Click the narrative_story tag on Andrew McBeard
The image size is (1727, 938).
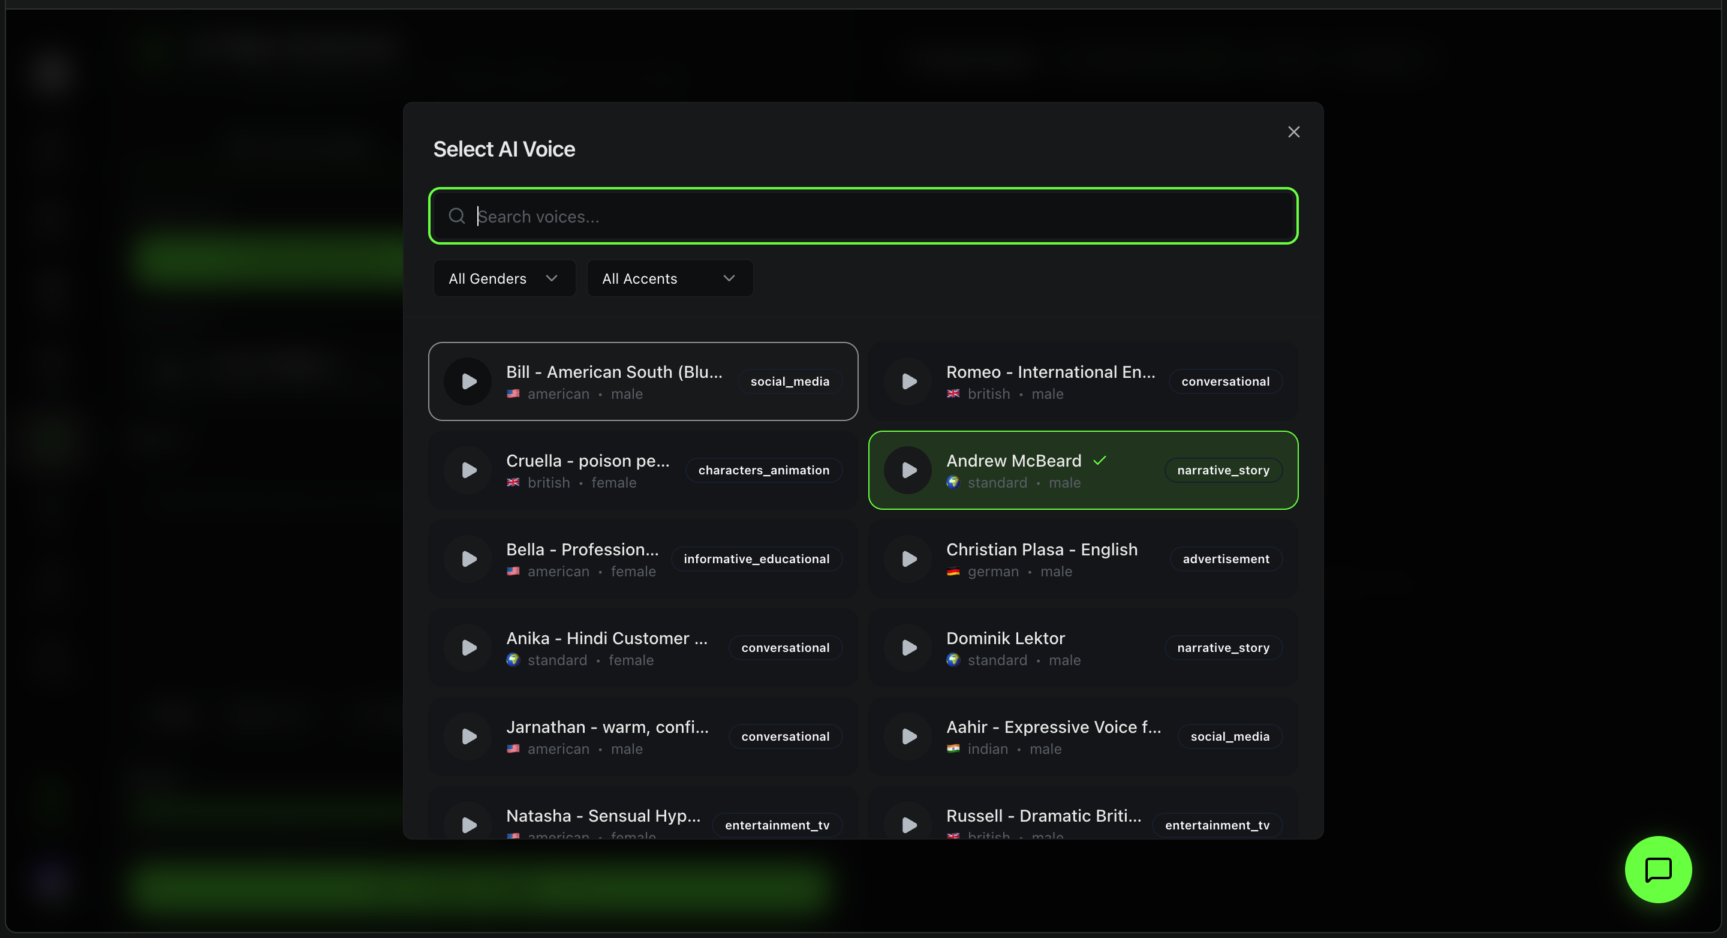click(x=1222, y=470)
